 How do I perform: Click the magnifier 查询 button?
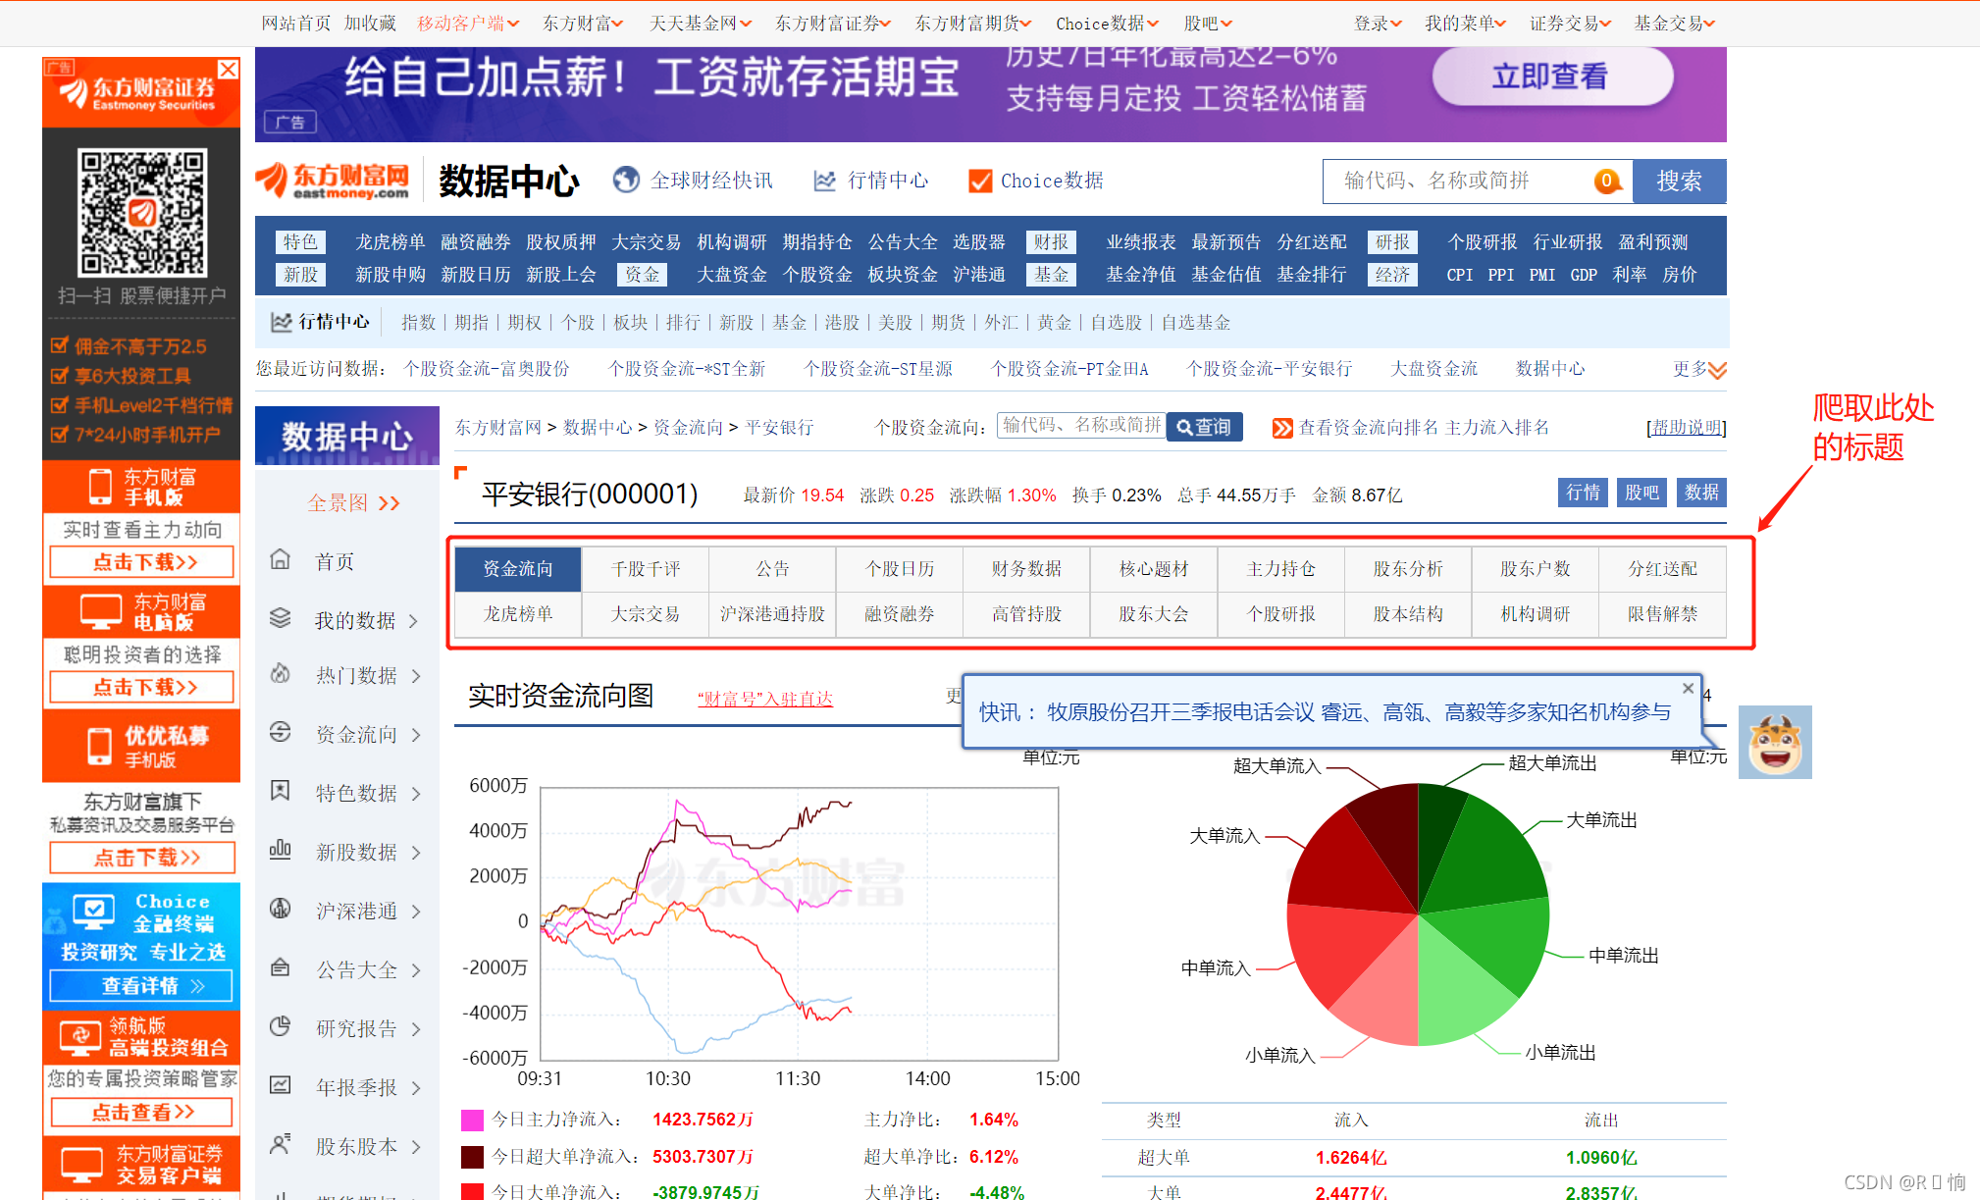[x=1204, y=427]
